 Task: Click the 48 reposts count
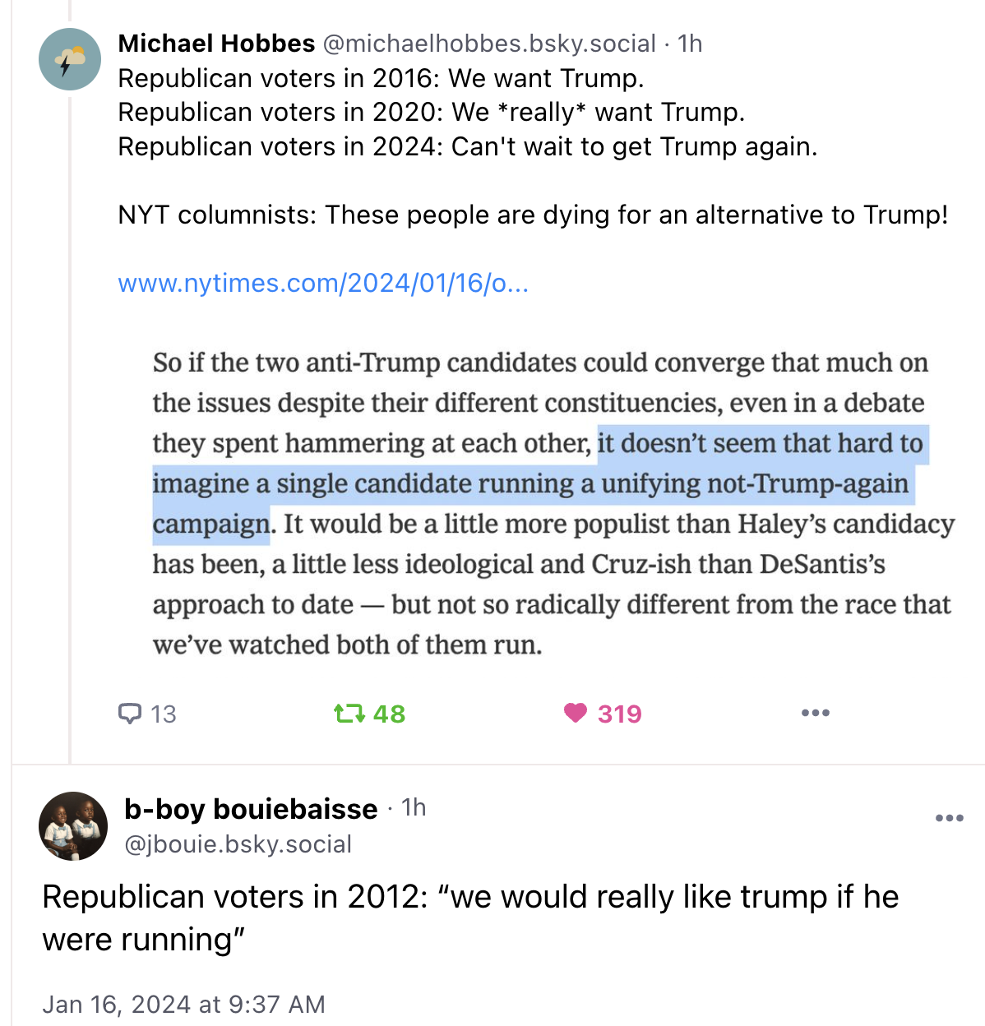(x=389, y=714)
